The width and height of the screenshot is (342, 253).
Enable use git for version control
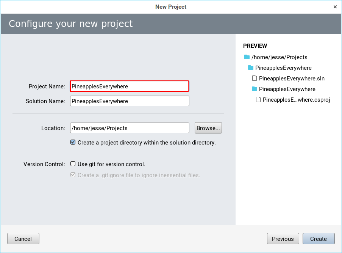pos(73,164)
